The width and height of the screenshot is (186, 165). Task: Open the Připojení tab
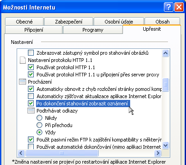click(x=34, y=30)
